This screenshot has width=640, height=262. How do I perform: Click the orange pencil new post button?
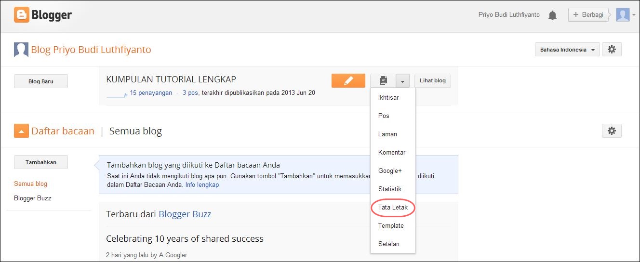348,80
